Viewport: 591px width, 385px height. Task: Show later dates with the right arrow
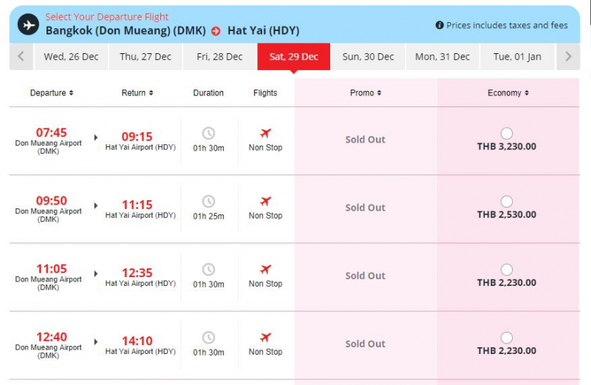point(567,57)
